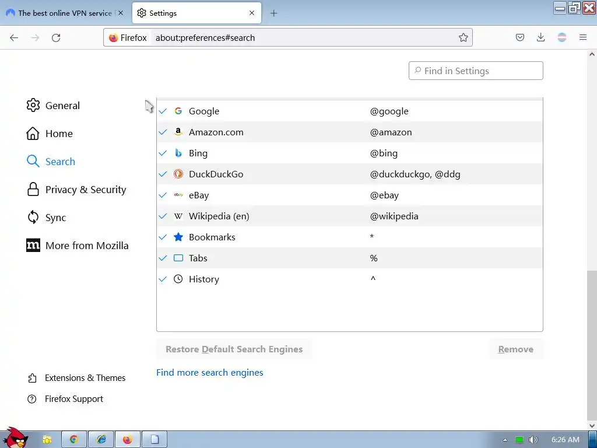
Task: Click the Remove button
Action: tap(515, 349)
